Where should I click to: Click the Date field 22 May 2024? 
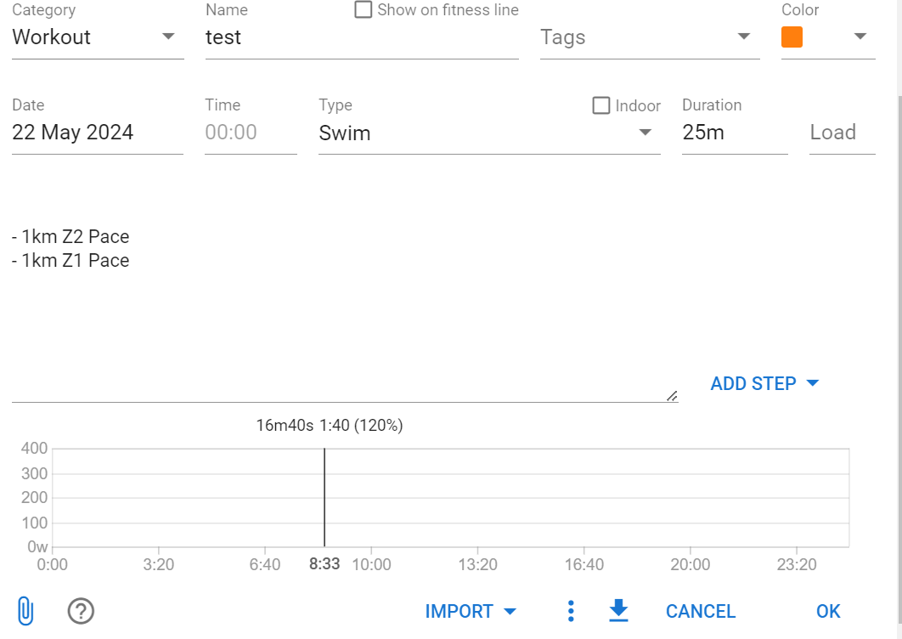point(97,133)
